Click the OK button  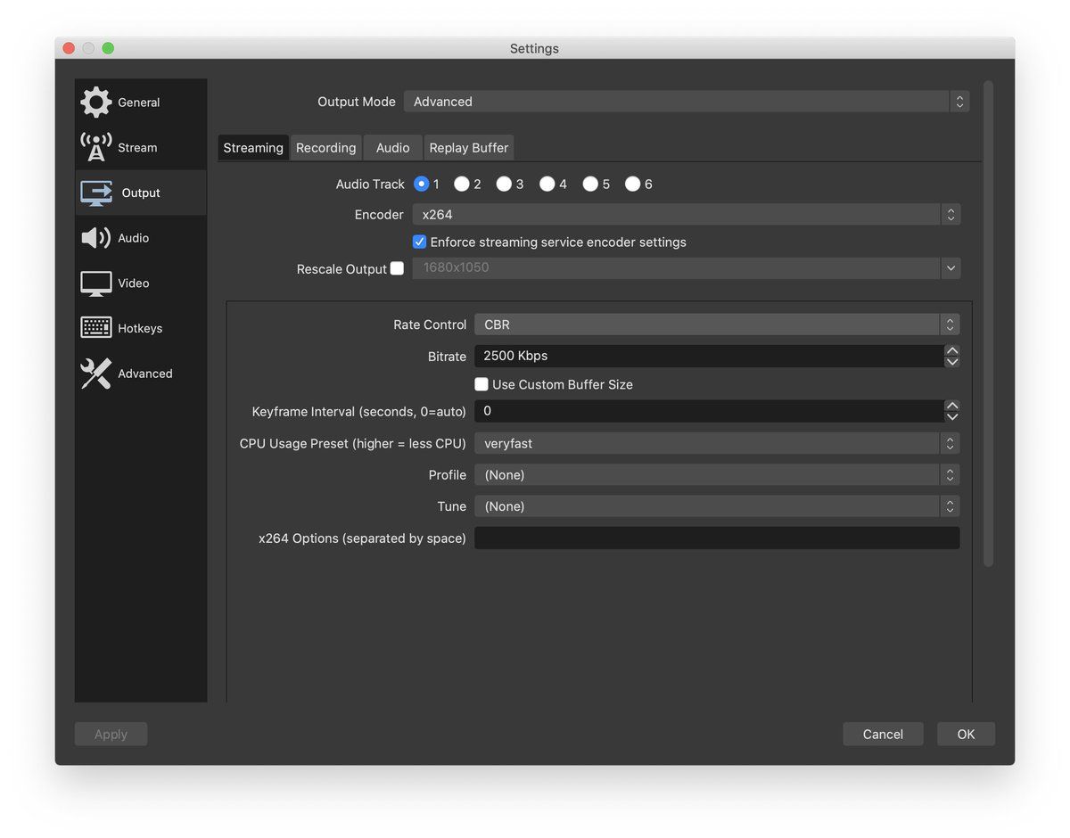[x=966, y=734]
